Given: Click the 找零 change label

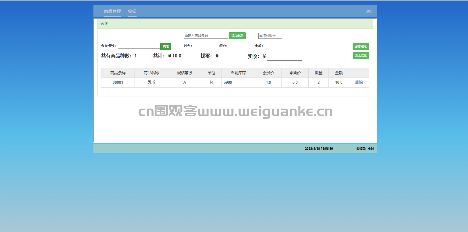Looking at the screenshot, I should [209, 56].
